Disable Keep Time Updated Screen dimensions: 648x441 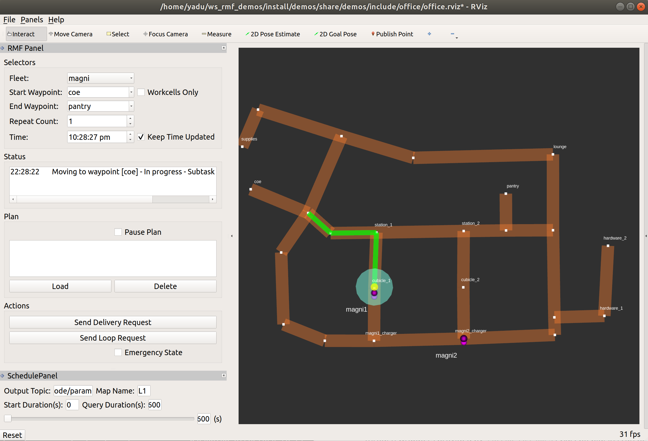click(141, 136)
